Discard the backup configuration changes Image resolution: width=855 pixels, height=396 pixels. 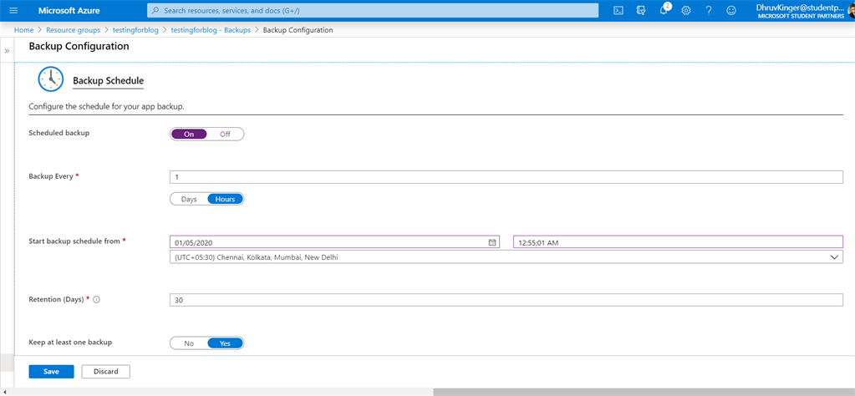point(106,372)
